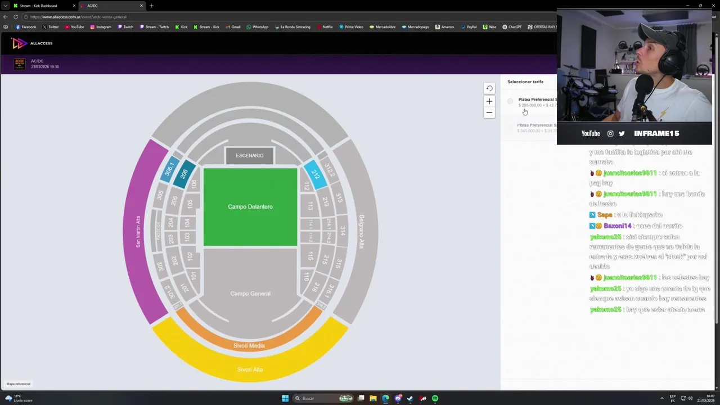Go back with the browser back arrow

(x=6, y=17)
